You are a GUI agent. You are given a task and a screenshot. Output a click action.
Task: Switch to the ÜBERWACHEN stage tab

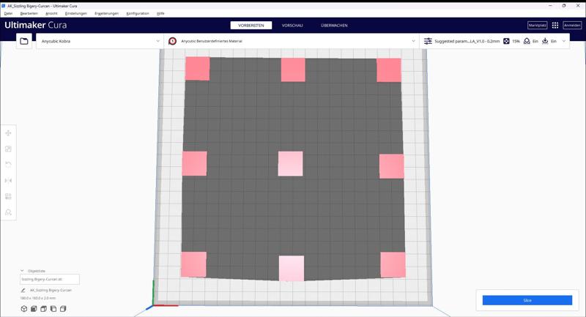(x=334, y=25)
